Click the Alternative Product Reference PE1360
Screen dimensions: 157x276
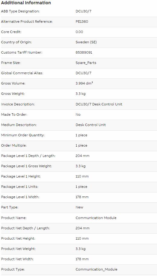[x=82, y=22]
